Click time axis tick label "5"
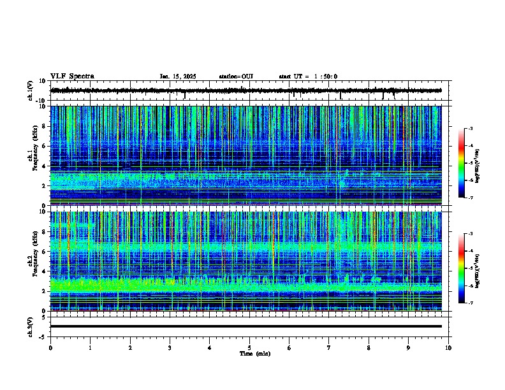This screenshot has width=505, height=390. tap(249, 348)
